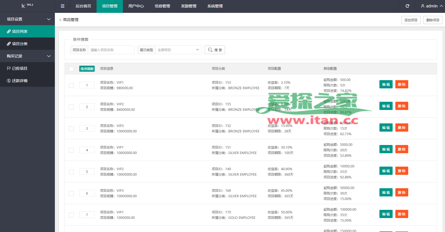Edit project ID 152
Viewport: 445px width, 232px height.
click(x=386, y=127)
